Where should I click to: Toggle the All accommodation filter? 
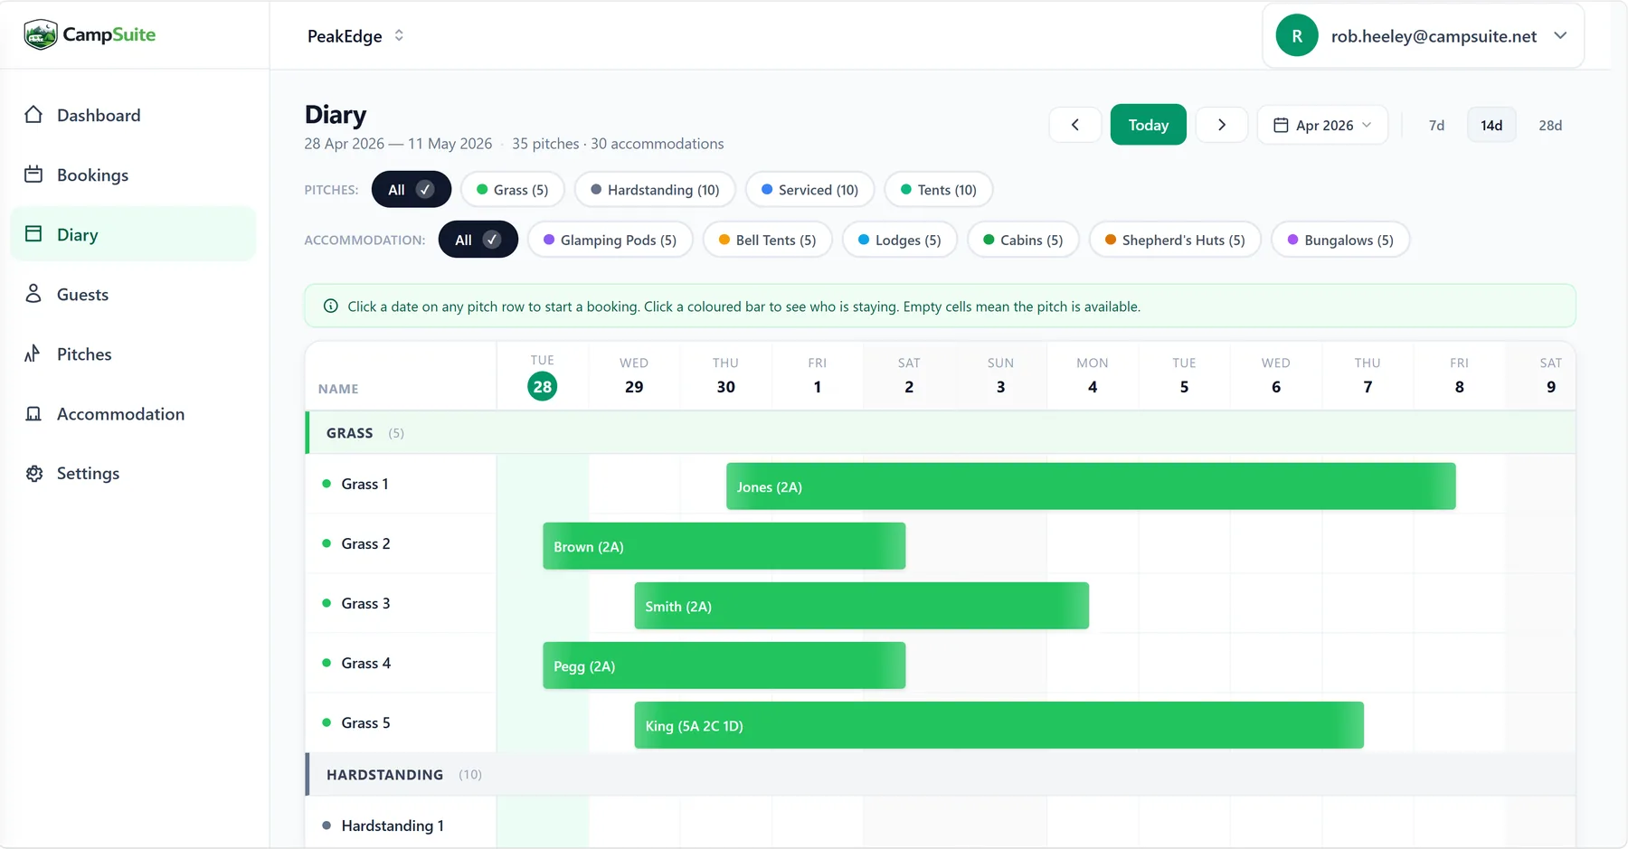478,240
